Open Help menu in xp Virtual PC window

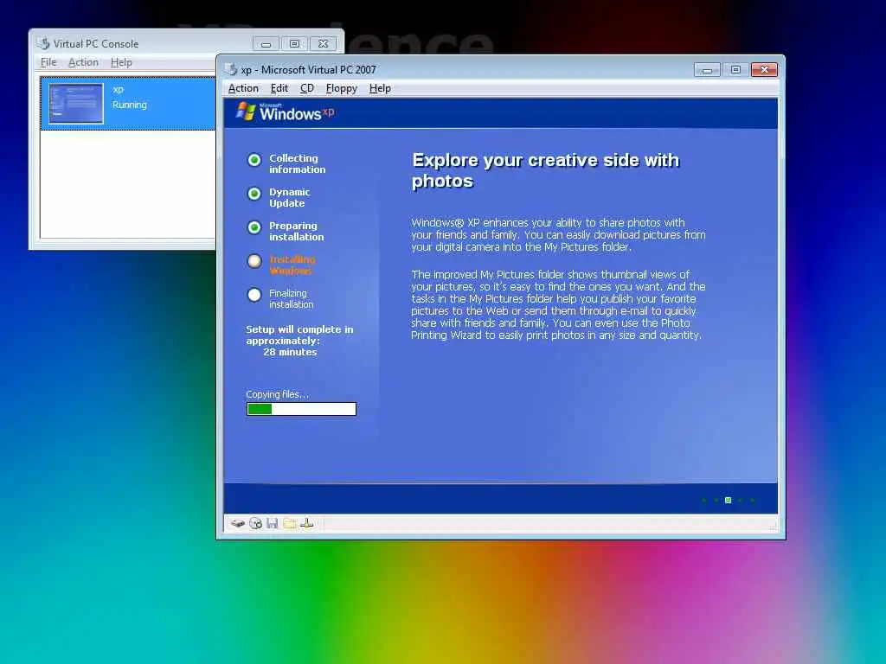380,88
